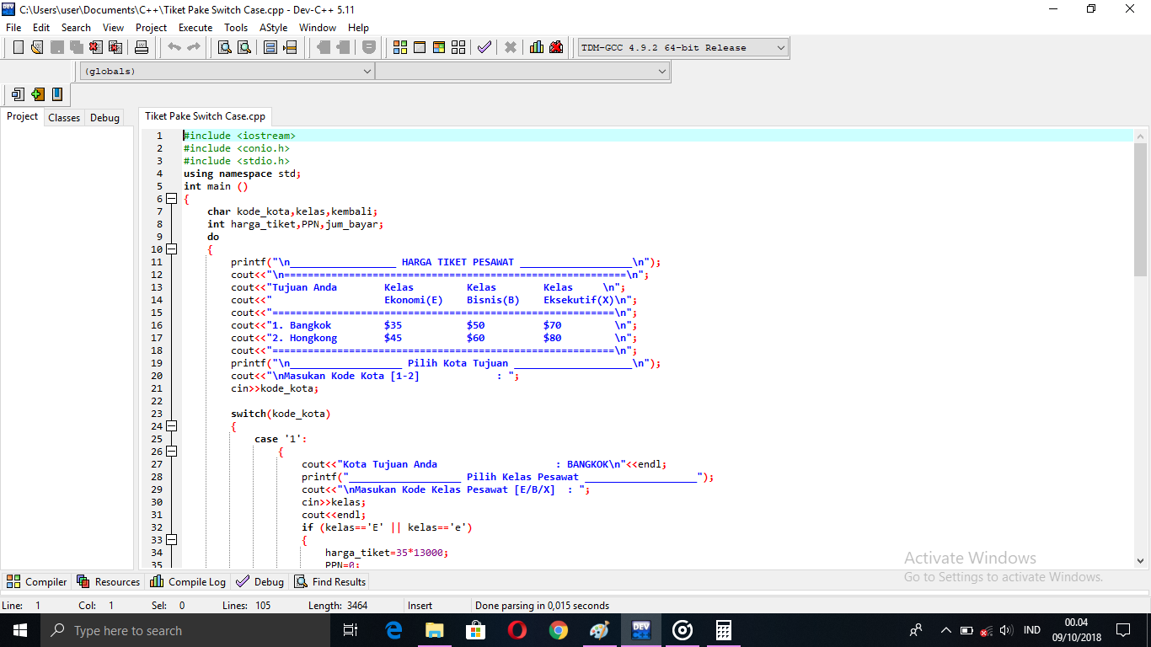This screenshot has height=647, width=1151.
Task: Open the Windows notification center icon
Action: pyautogui.click(x=1122, y=630)
